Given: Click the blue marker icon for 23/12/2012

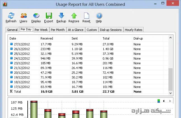Looking at the screenshot, I should click(x=11, y=63).
